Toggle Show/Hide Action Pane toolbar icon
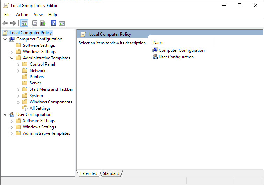The image size is (264, 185). (x=62, y=23)
